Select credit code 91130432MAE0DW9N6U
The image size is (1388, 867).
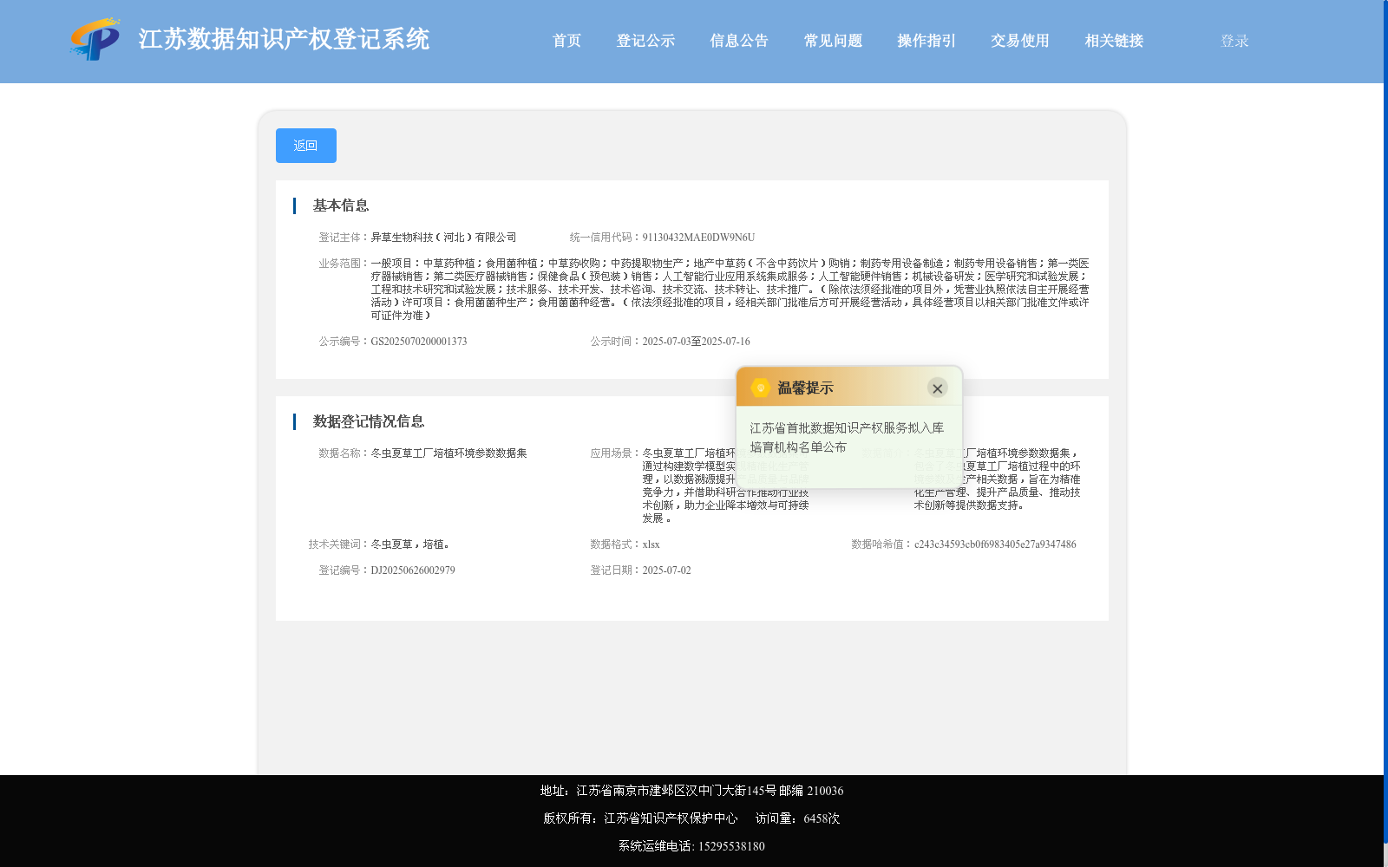(x=698, y=238)
